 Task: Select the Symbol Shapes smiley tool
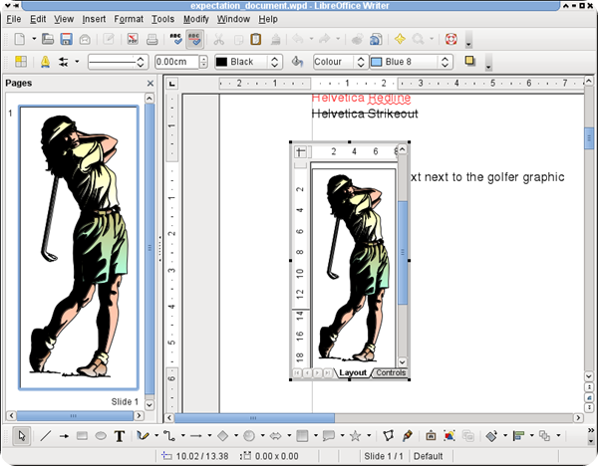coord(249,436)
